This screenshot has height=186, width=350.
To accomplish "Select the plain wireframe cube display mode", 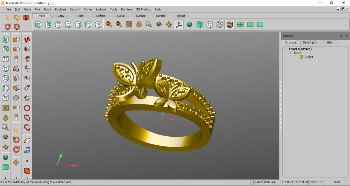I will point(209,25).
